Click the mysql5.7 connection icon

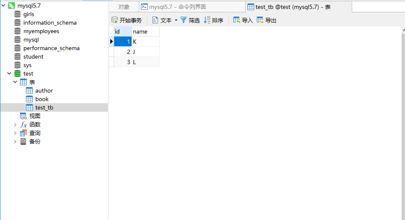[x=11, y=6]
